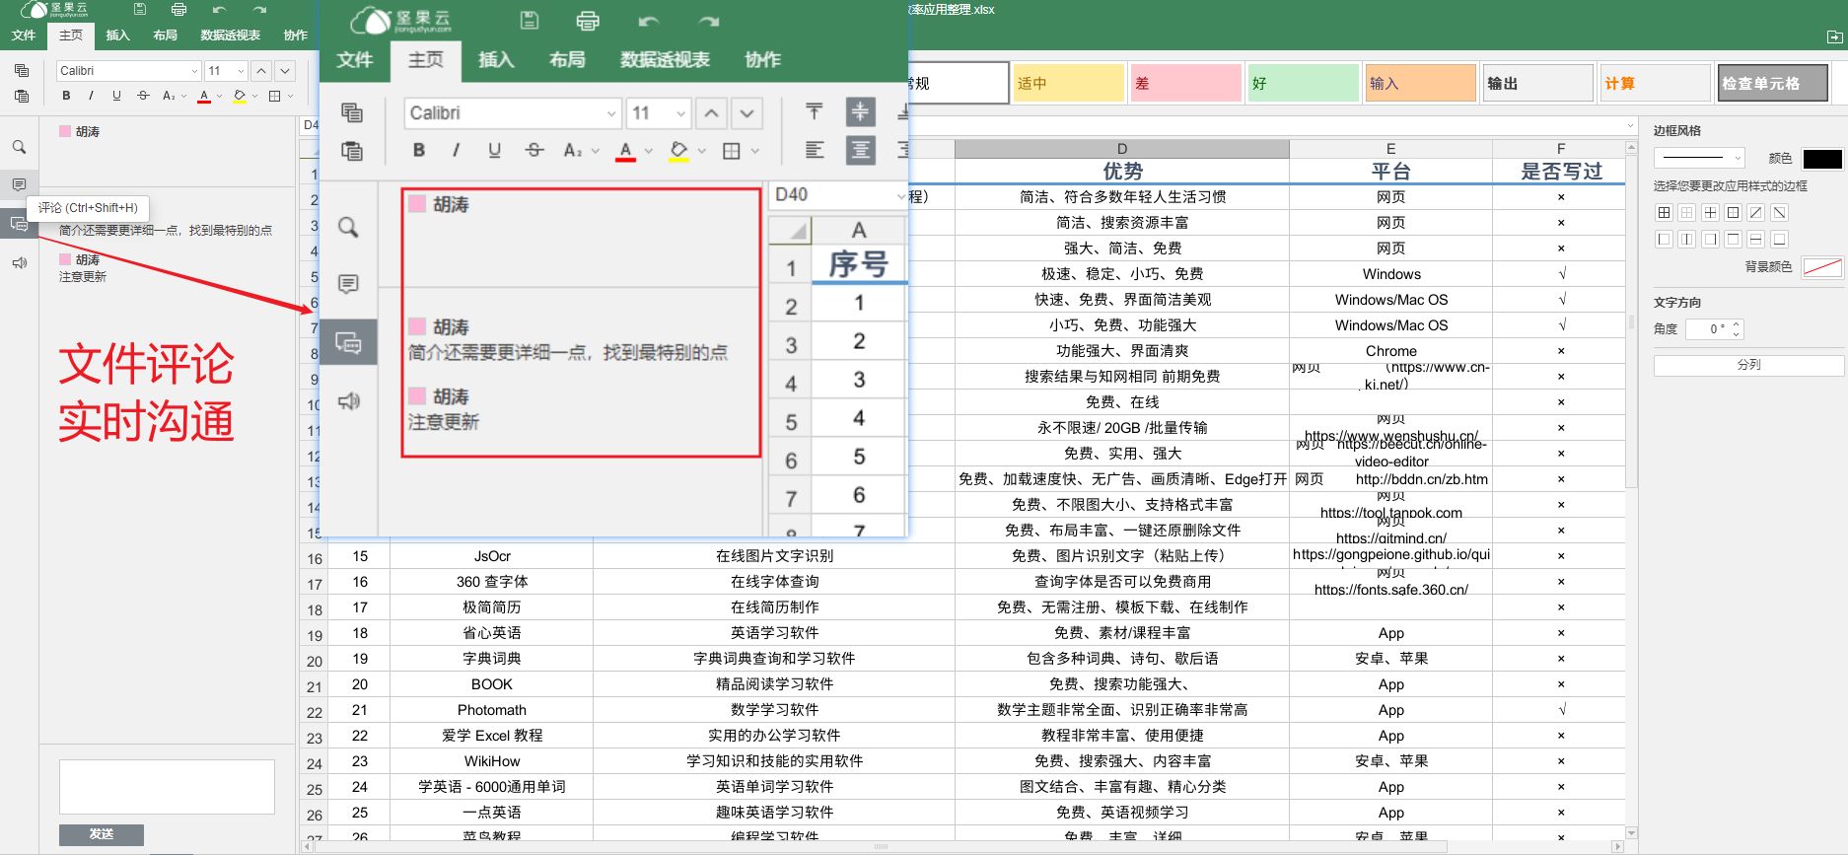This screenshot has width=1848, height=855.
Task: Open the comments panel in the left sidebar
Action: point(19,184)
